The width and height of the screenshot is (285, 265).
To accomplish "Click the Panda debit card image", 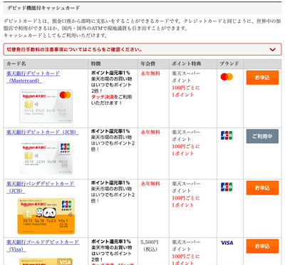I will coord(46,216).
